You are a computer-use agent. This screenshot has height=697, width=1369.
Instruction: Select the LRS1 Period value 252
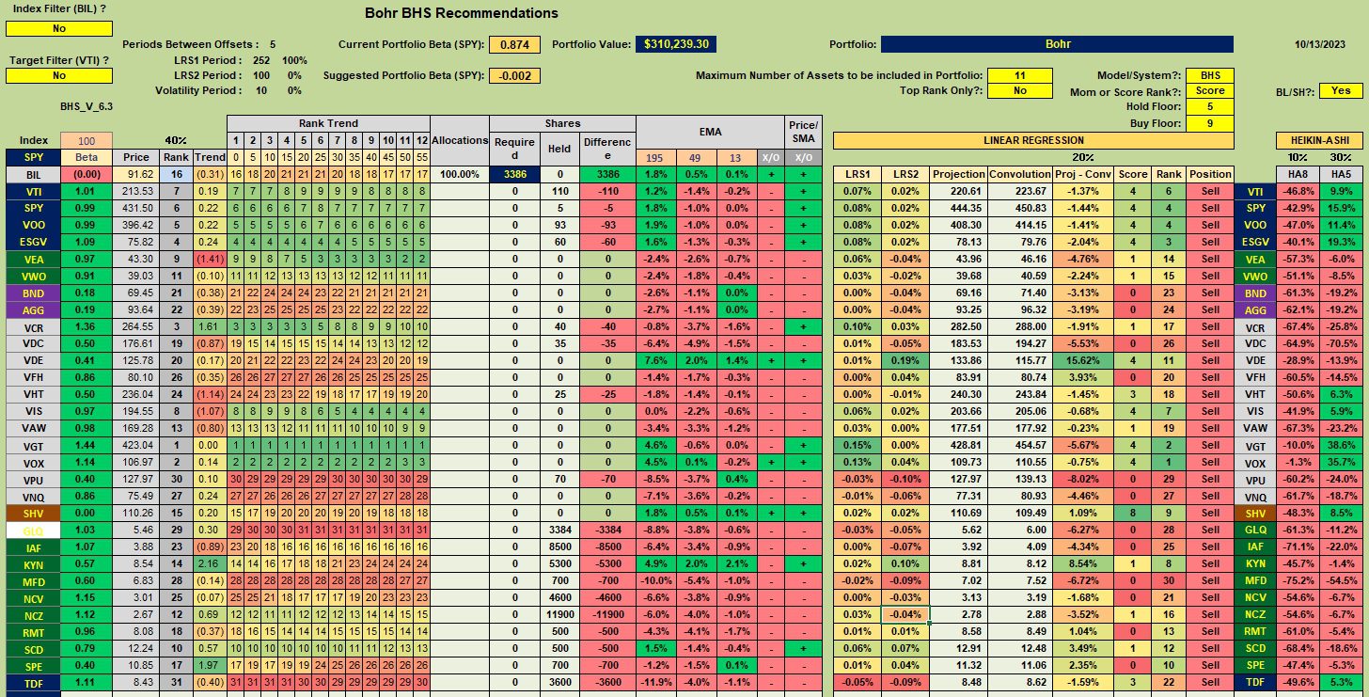coord(261,59)
